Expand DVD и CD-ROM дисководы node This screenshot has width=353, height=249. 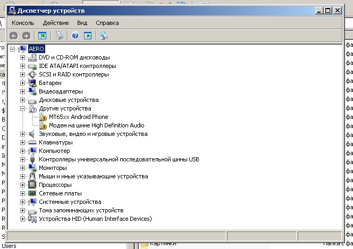tap(22, 57)
